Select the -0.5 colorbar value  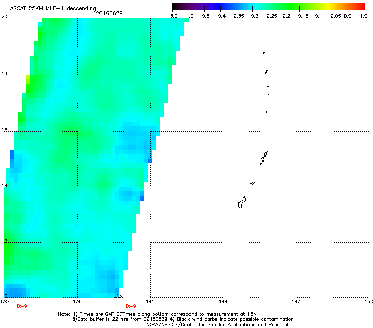204,16
